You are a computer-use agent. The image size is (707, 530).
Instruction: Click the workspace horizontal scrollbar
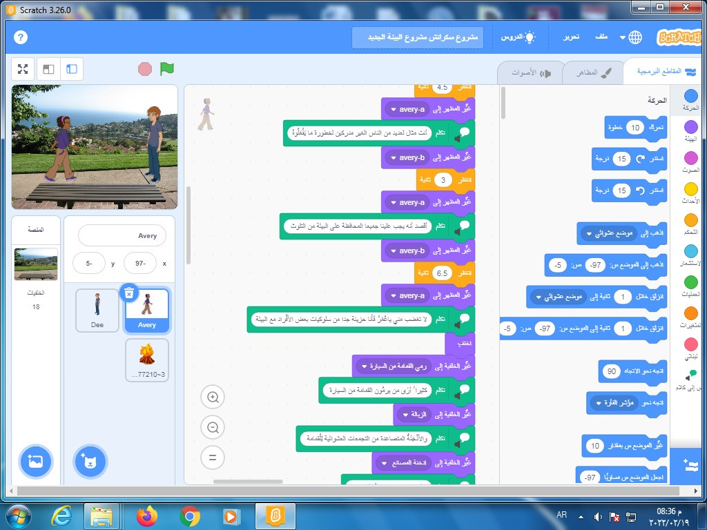(248, 481)
